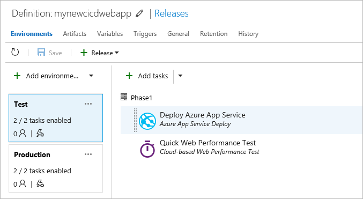Select the Production environment card
363x199 pixels.
pos(56,168)
